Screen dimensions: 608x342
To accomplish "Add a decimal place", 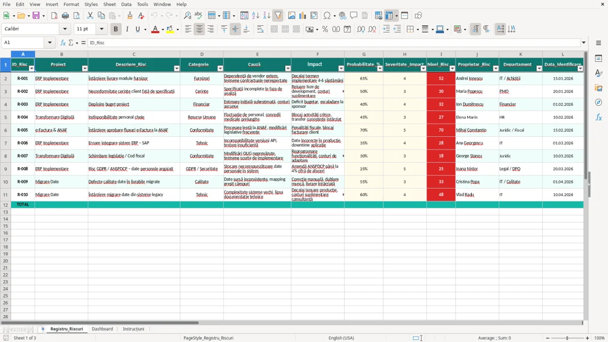I will (x=361, y=29).
